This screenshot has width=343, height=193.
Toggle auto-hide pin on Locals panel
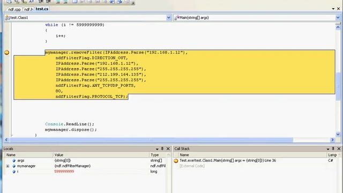(162, 149)
